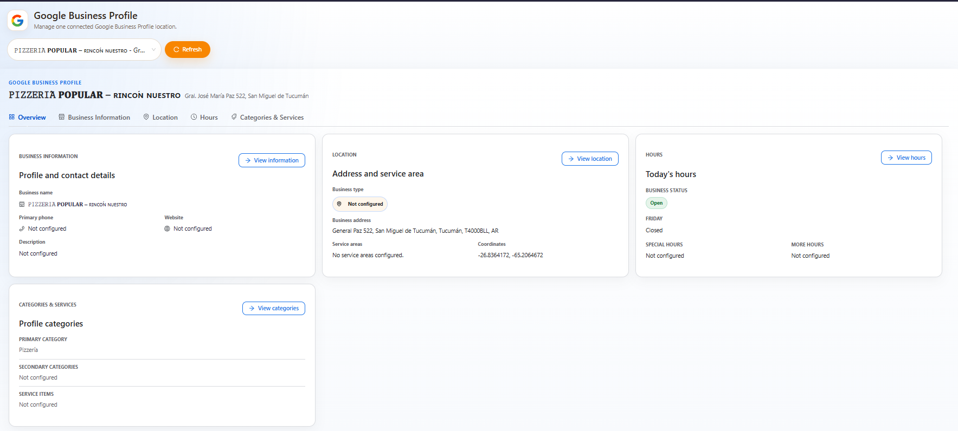The width and height of the screenshot is (958, 431).
Task: Click the coordinates -26.8364172, -65.2064672
Action: click(510, 256)
